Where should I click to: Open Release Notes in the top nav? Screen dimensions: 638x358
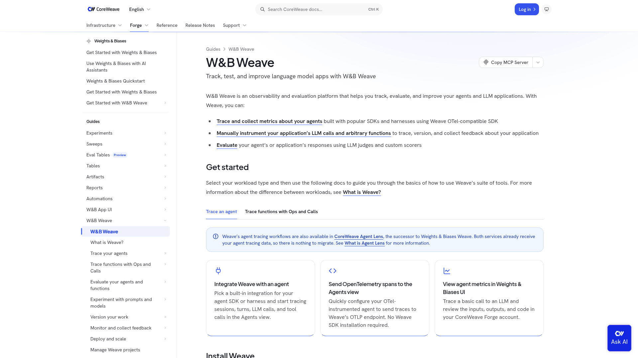coord(200,25)
